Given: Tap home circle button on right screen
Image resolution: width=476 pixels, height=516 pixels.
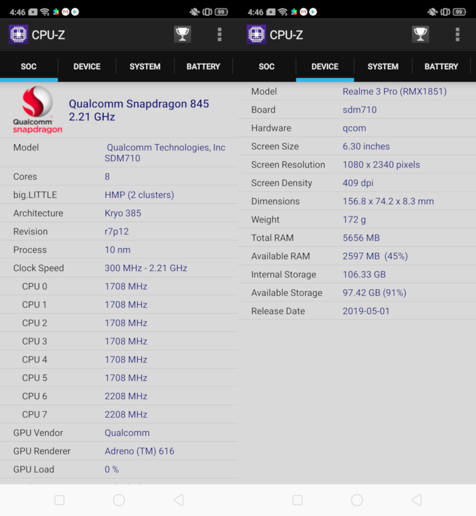Looking at the screenshot, I should point(357,500).
